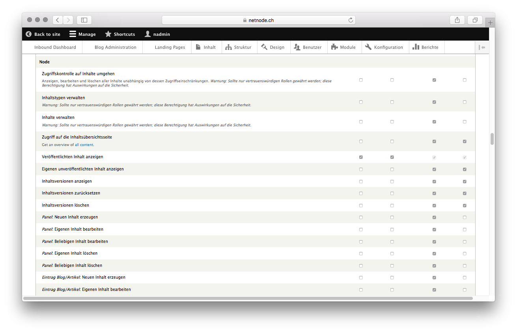Open Struktur in the admin toolbar
Viewport: 517px width, 333px height.
238,47
